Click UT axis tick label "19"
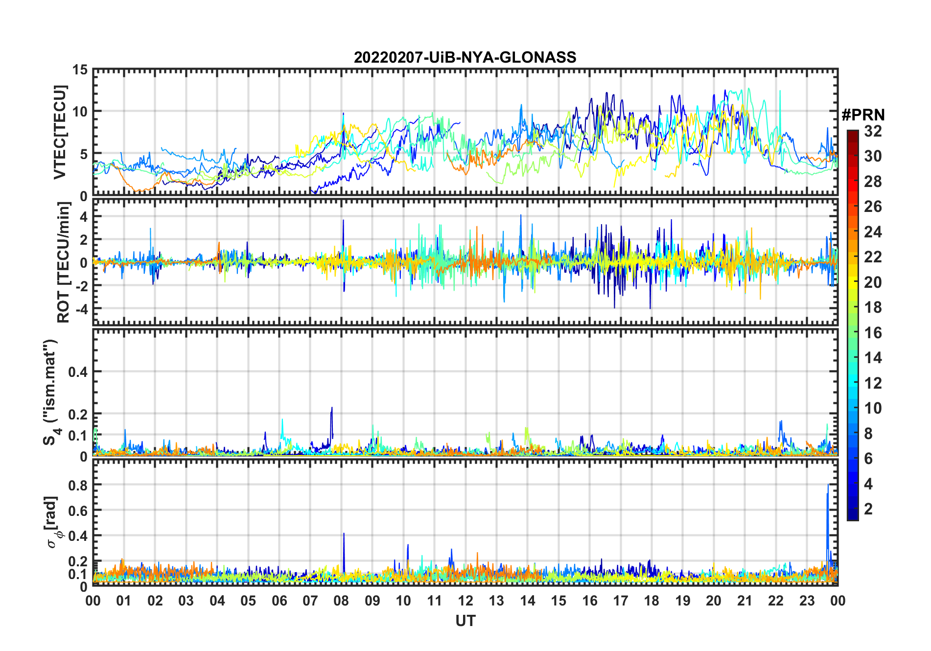 [x=683, y=601]
